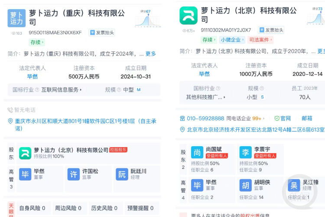
Task: Open legal representative 毕然 on the Chongqing card
Action: [x=32, y=77]
